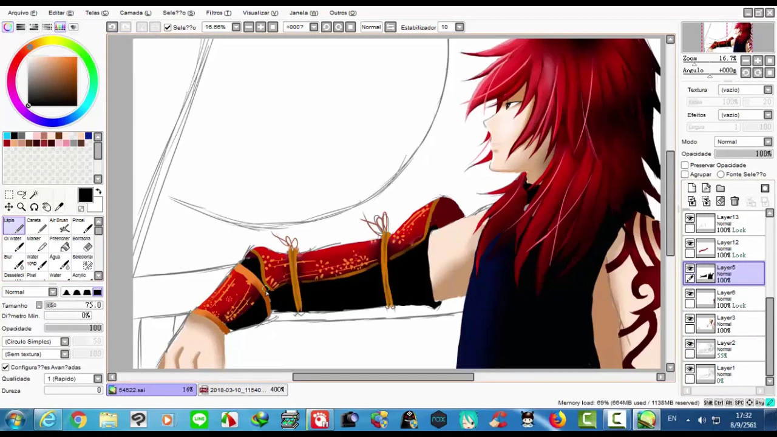
Task: Zoom in with the plus button in toolbar
Action: (x=260, y=27)
